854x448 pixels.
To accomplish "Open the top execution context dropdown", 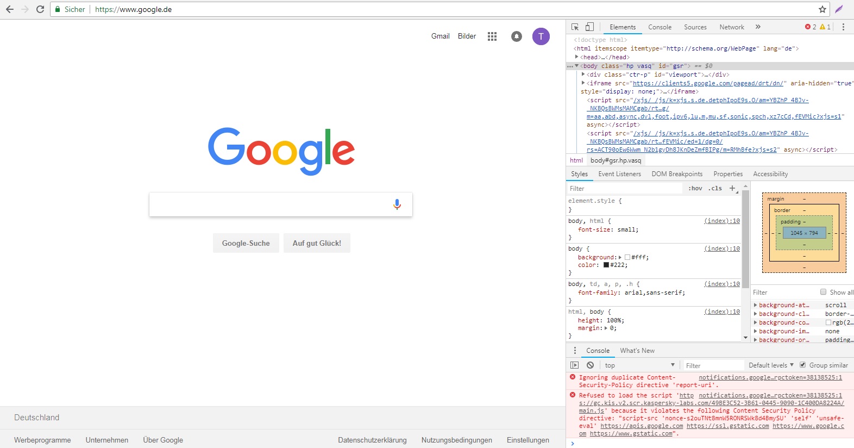I will [639, 365].
